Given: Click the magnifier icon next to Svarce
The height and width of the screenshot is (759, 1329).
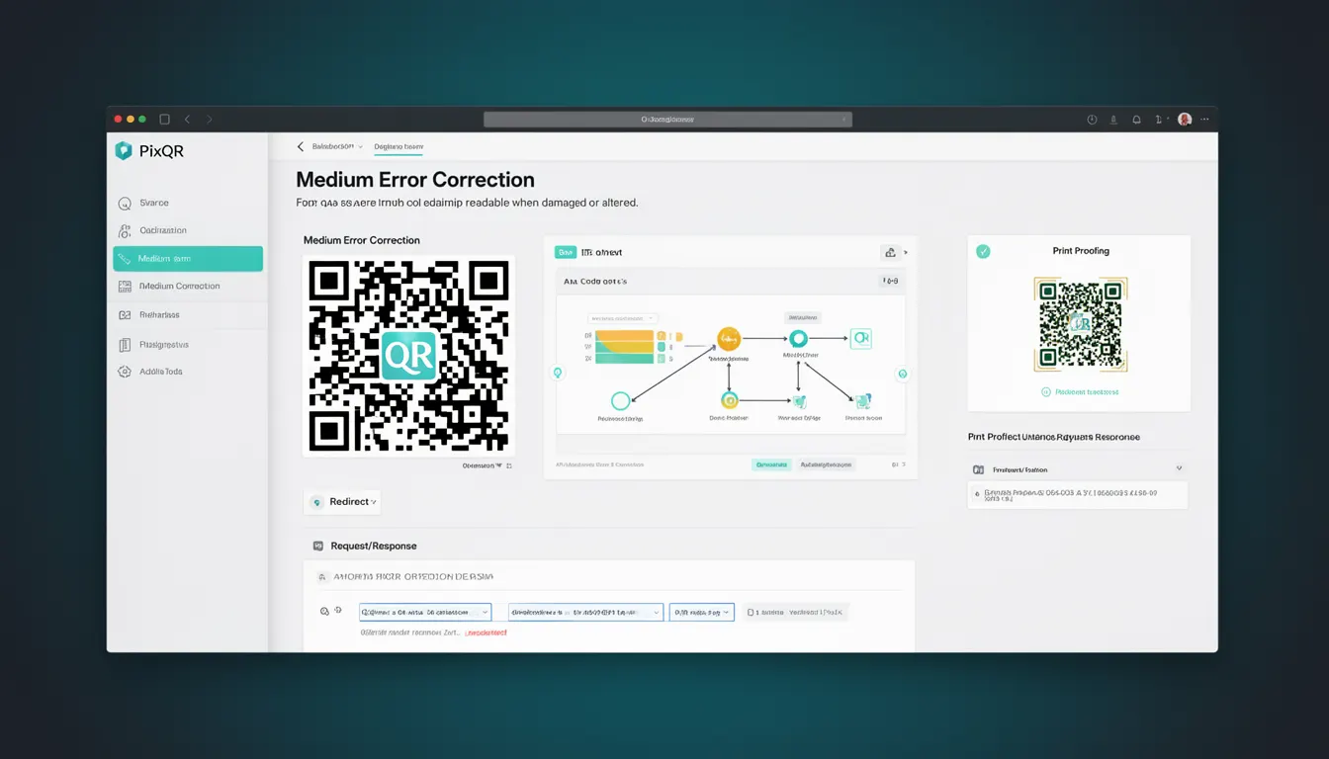Looking at the screenshot, I should coord(125,204).
